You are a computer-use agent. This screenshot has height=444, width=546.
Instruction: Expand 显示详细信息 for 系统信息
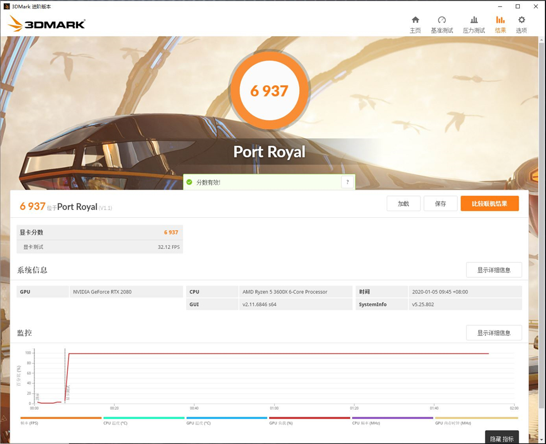click(494, 270)
